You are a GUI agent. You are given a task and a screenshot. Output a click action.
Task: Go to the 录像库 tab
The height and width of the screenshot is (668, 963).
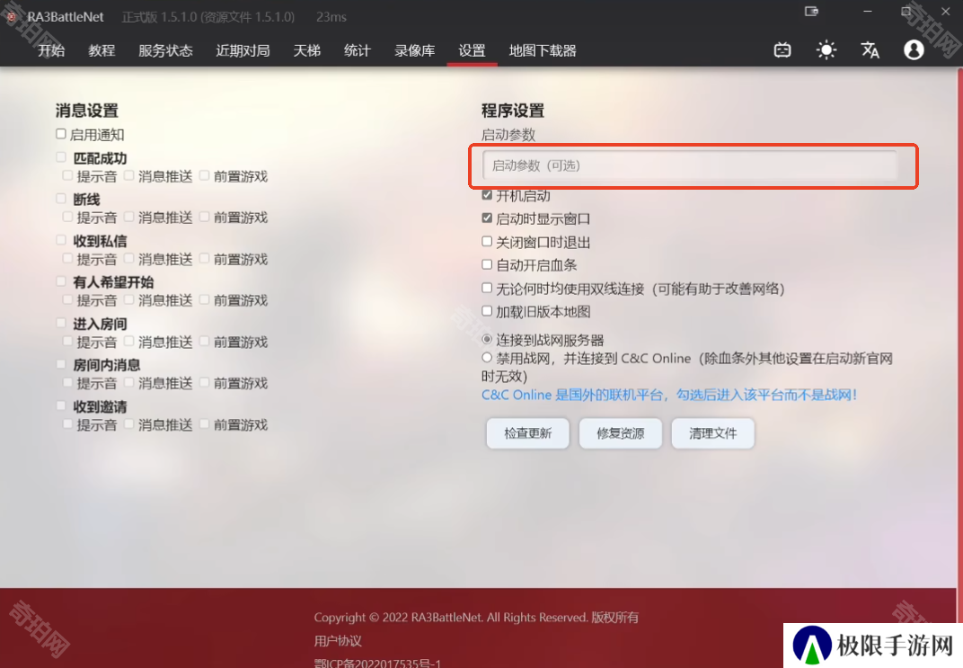414,50
